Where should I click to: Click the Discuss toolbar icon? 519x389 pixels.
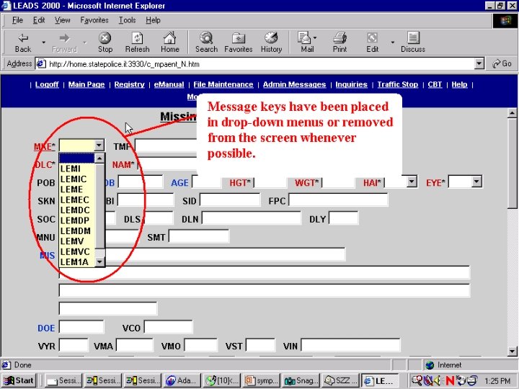click(x=413, y=38)
